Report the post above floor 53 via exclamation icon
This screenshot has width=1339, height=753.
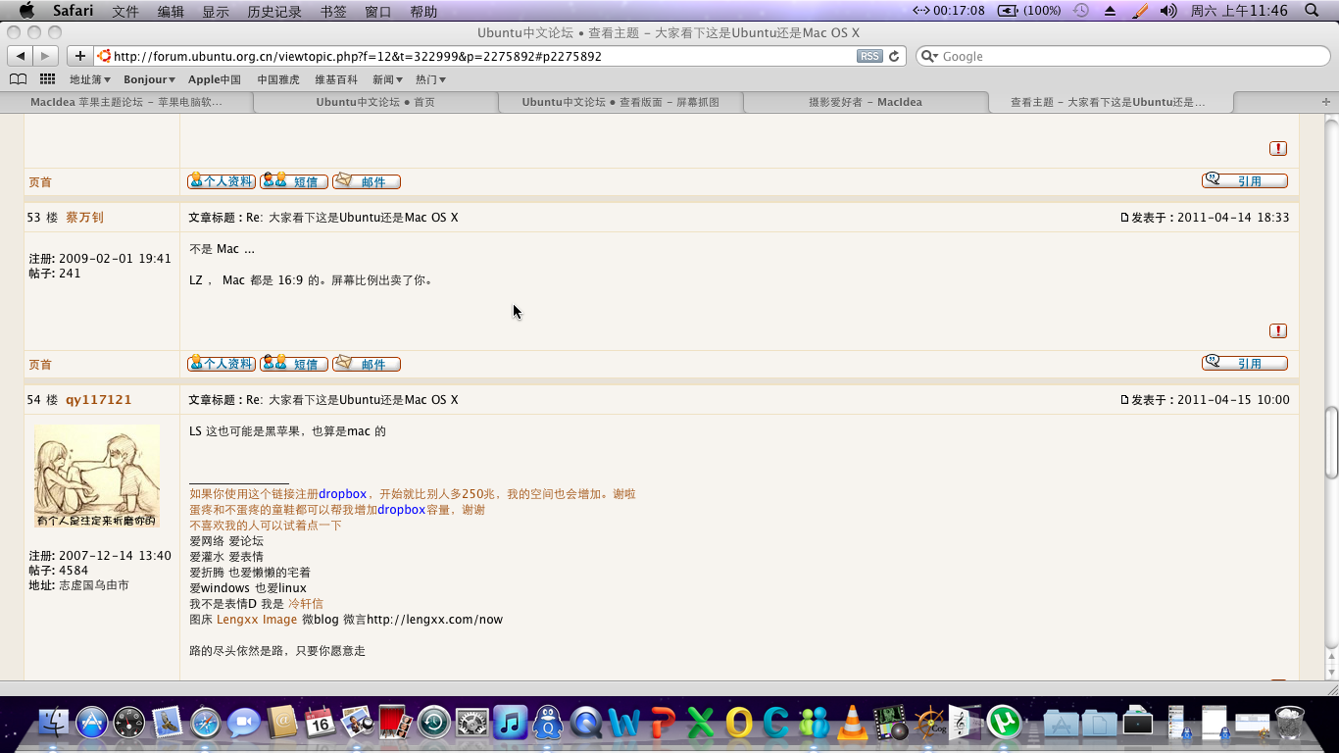(x=1278, y=148)
